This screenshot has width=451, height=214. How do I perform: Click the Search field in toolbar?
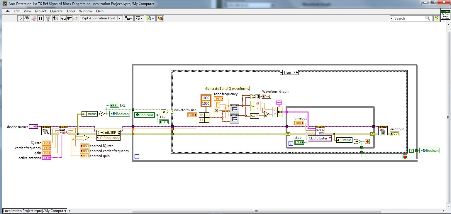tap(411, 18)
